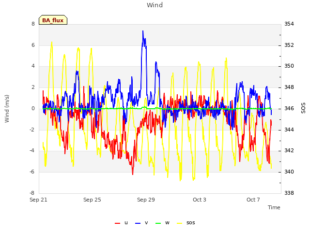Click the blue v legend swatch

click(138, 223)
